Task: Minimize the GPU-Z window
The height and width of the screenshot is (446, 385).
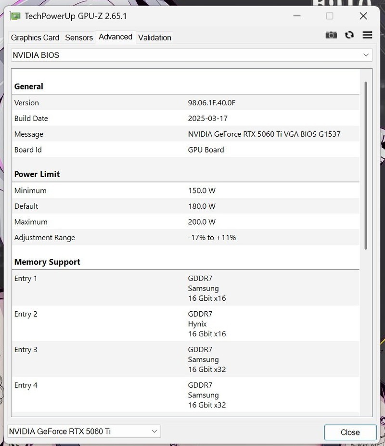Action: point(296,16)
